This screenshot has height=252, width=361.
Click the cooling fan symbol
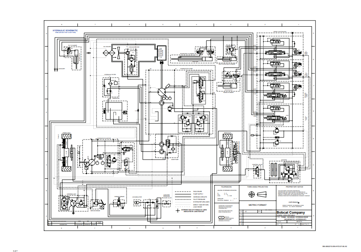coord(118,53)
